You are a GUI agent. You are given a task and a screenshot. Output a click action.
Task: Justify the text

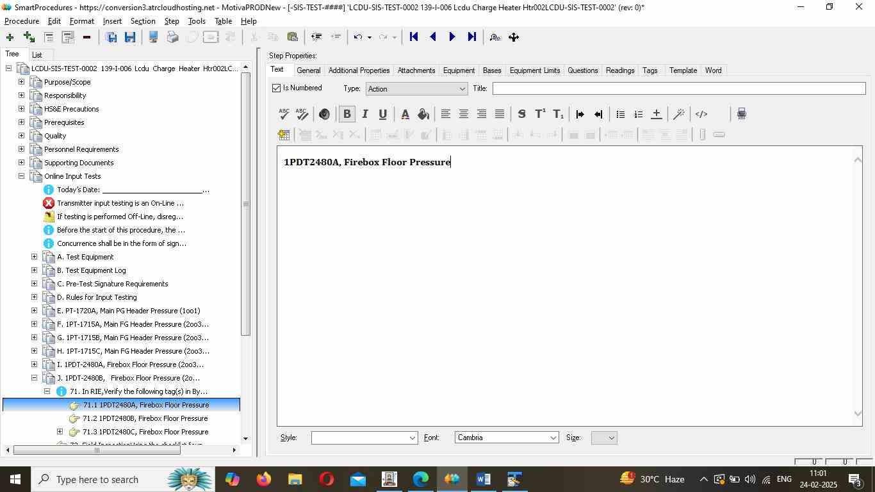(499, 114)
